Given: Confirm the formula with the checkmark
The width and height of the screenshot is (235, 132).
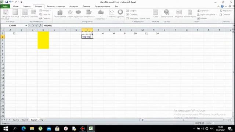Looking at the screenshot, I should click(x=37, y=26).
